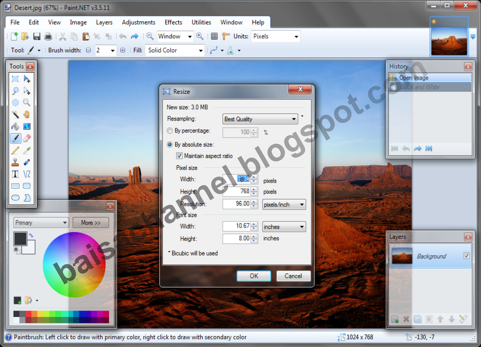Select the Rectangle Select tool
This screenshot has width=481, height=347.
click(x=15, y=79)
